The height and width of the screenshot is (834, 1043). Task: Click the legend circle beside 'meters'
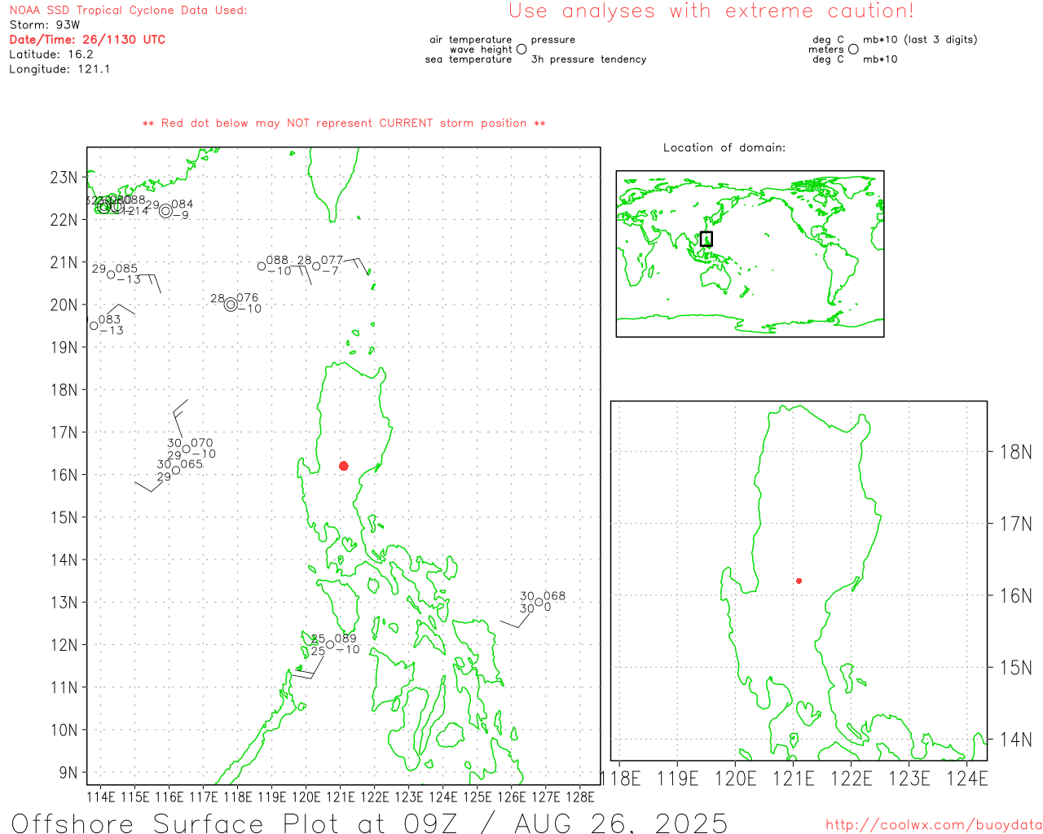coord(853,49)
